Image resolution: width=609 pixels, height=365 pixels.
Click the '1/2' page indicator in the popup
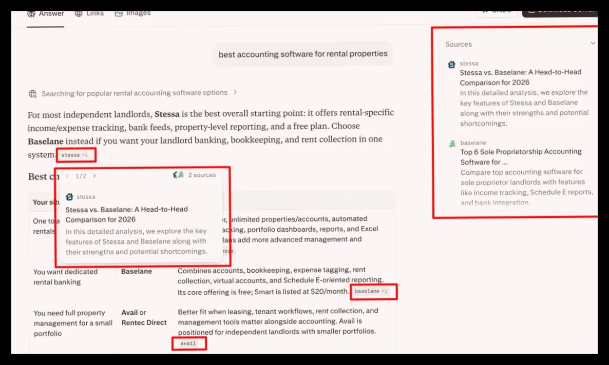pyautogui.click(x=81, y=176)
